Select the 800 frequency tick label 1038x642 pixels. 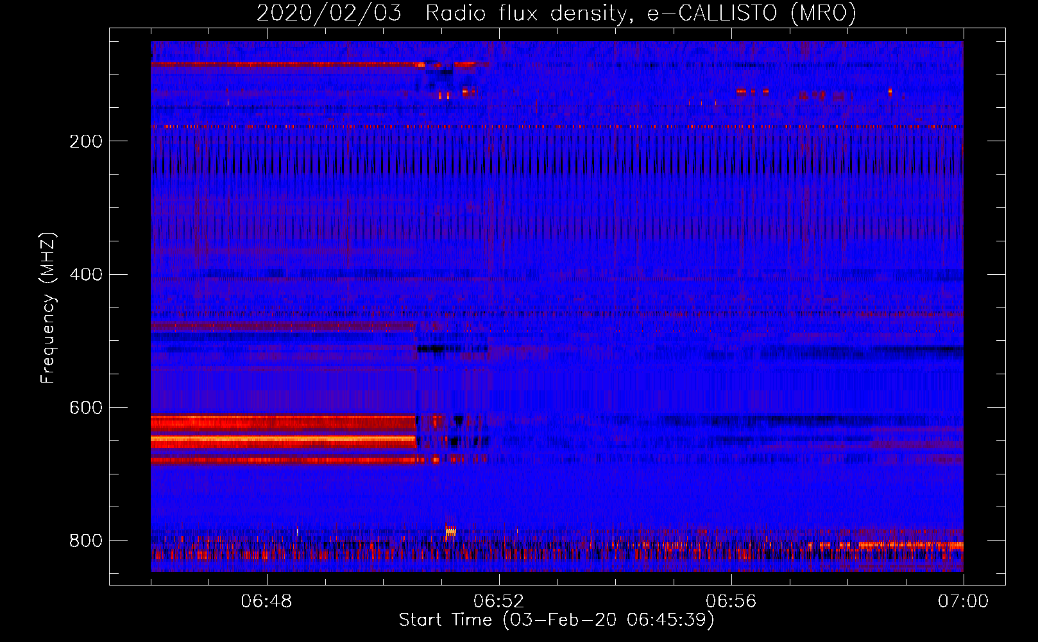(86, 541)
